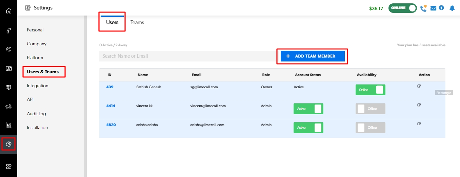
Task: Disable vincent kk's Active account status
Action: (x=308, y=109)
